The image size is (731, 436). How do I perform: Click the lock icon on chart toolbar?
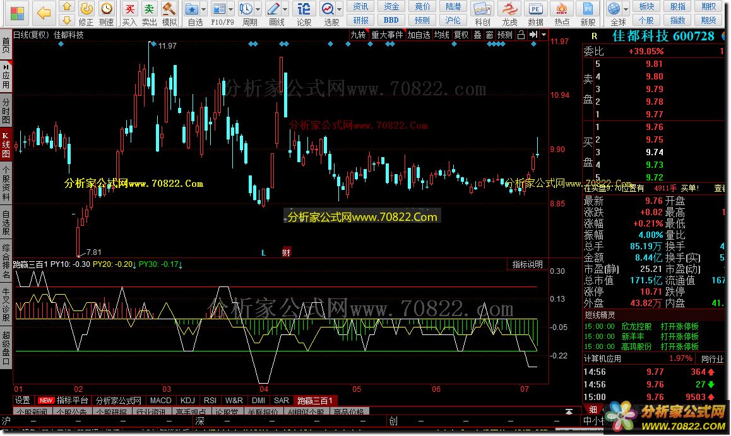[x=521, y=35]
